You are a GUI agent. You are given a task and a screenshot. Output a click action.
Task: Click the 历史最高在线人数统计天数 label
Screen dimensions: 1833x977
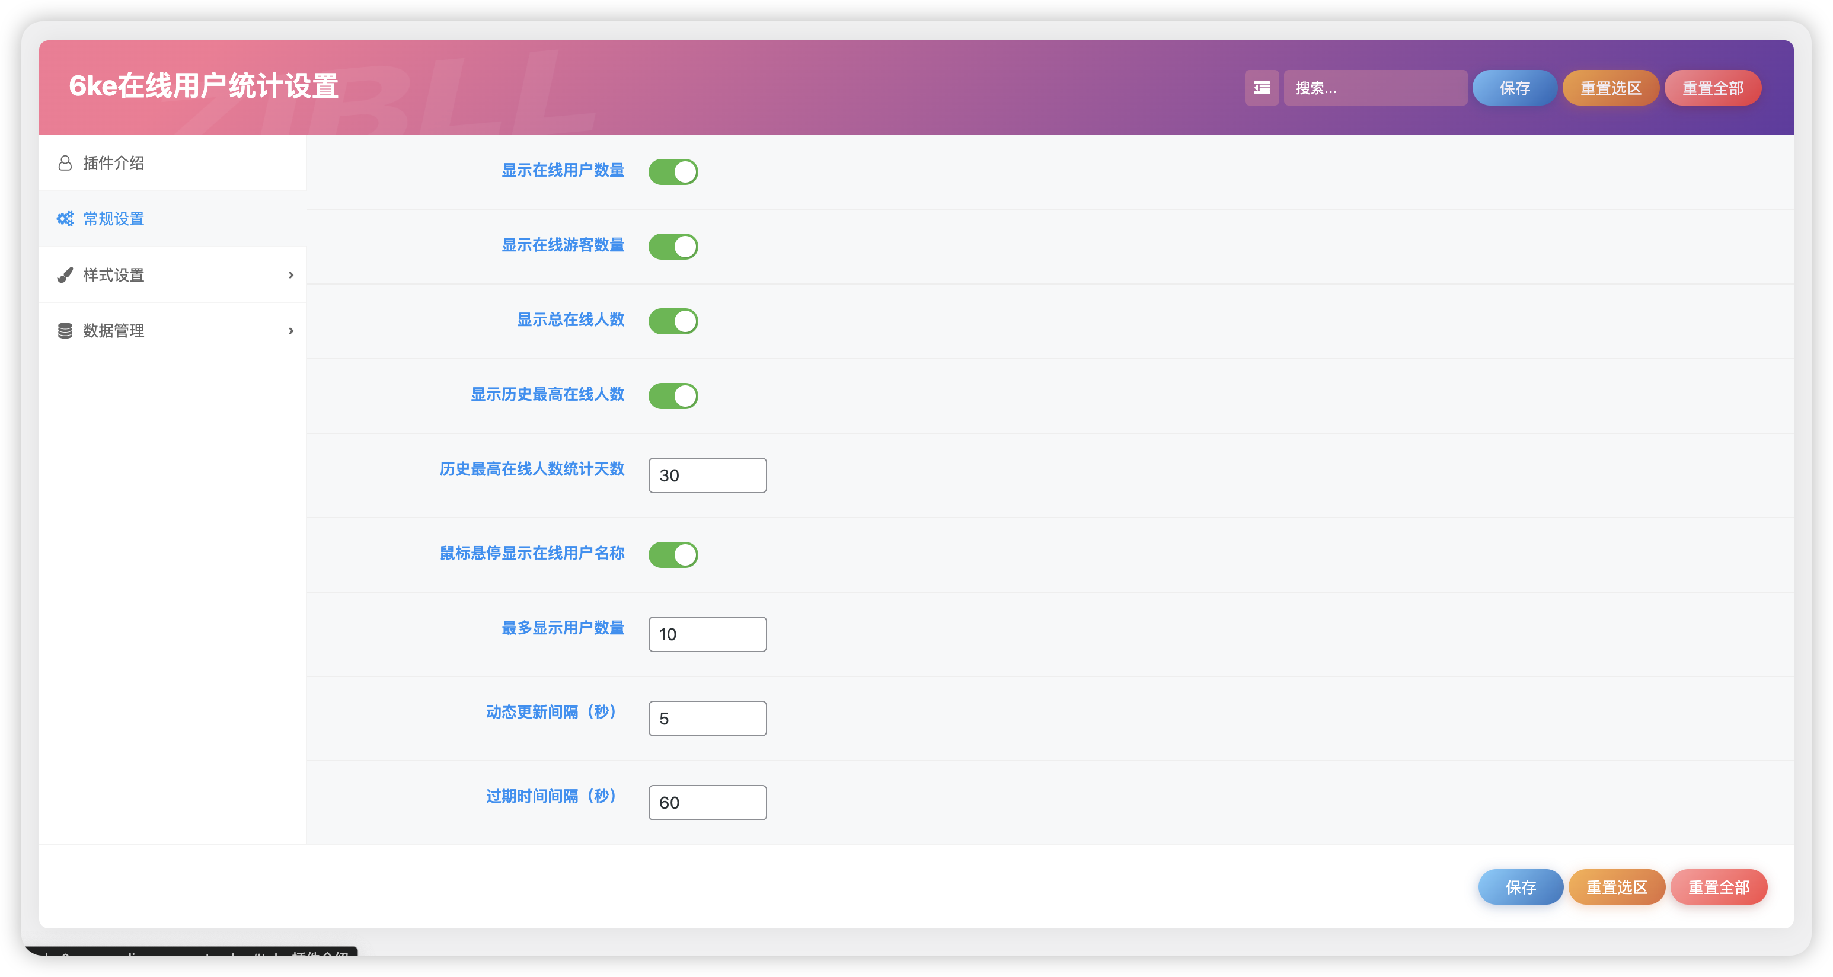click(532, 469)
